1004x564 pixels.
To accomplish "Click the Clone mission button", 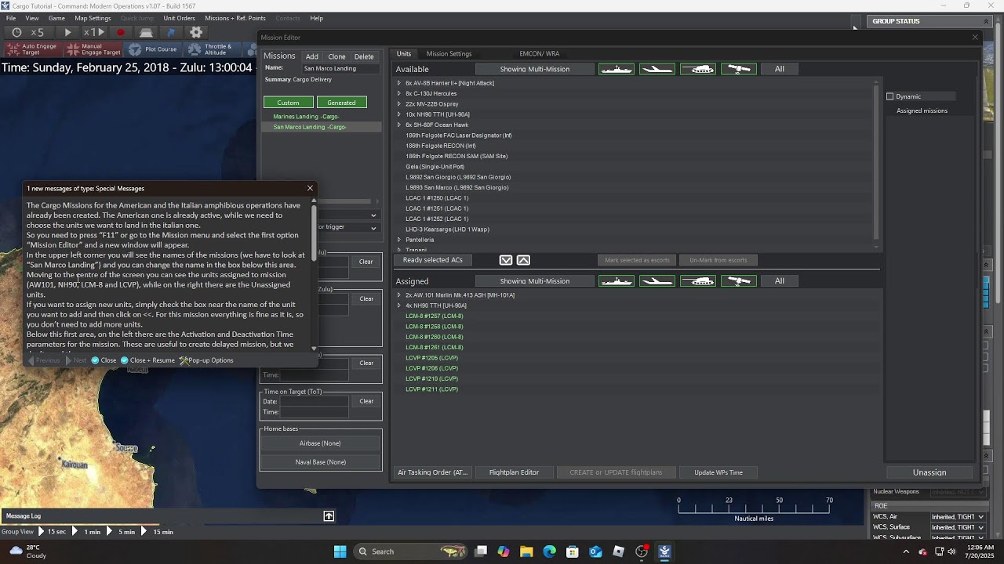I will [336, 56].
